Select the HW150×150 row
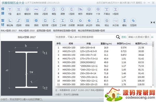This screenshot has height=102, width=156. click(x=103, y=55)
